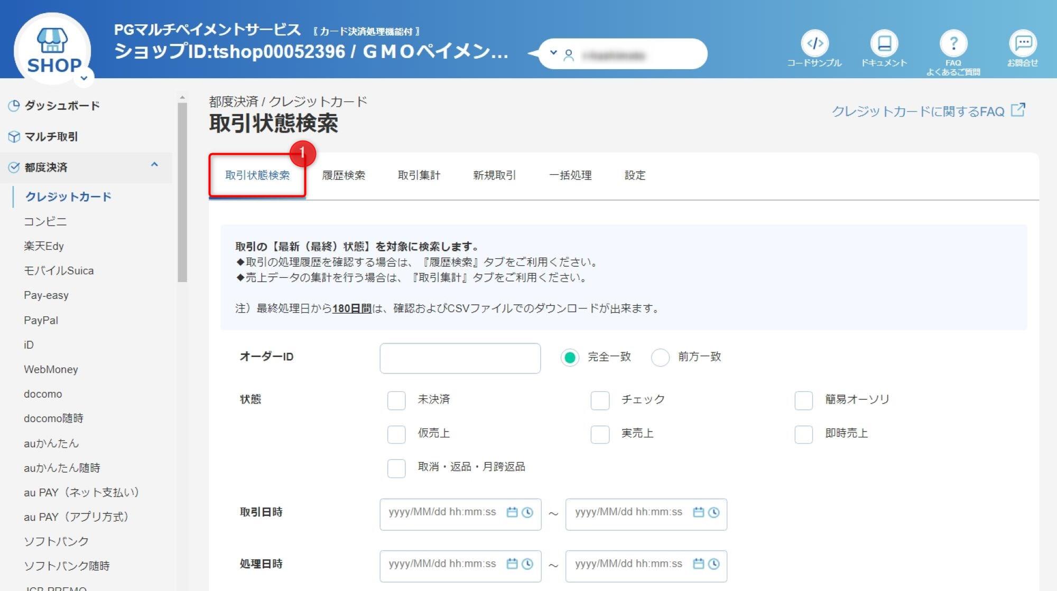The width and height of the screenshot is (1057, 591).
Task: Open clock icon in 処理日時 end field
Action: (x=714, y=564)
